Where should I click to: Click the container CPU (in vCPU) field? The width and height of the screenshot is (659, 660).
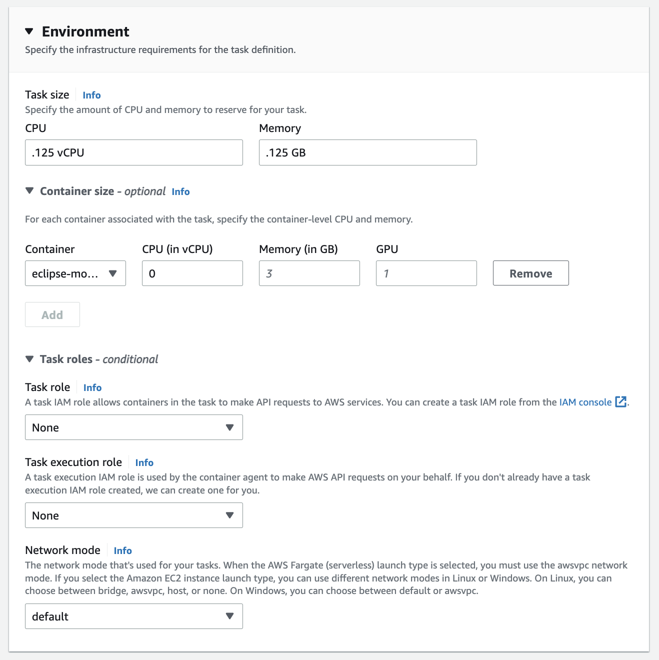[x=192, y=273]
